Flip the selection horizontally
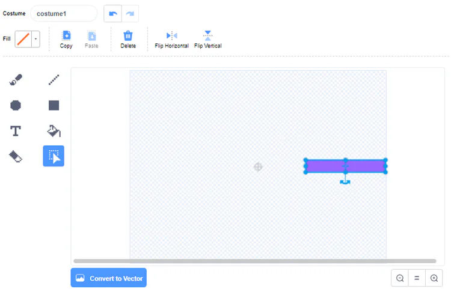This screenshot has width=451, height=292. coord(172,40)
